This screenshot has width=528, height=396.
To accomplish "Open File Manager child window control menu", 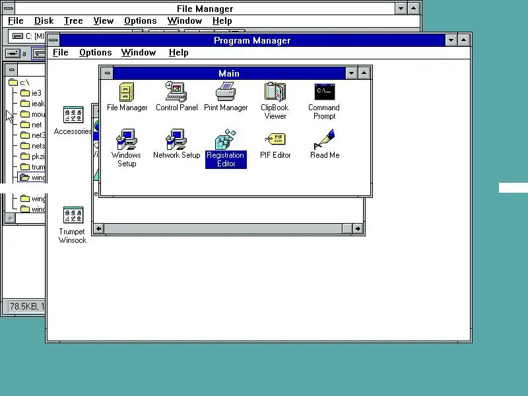I will point(11,70).
